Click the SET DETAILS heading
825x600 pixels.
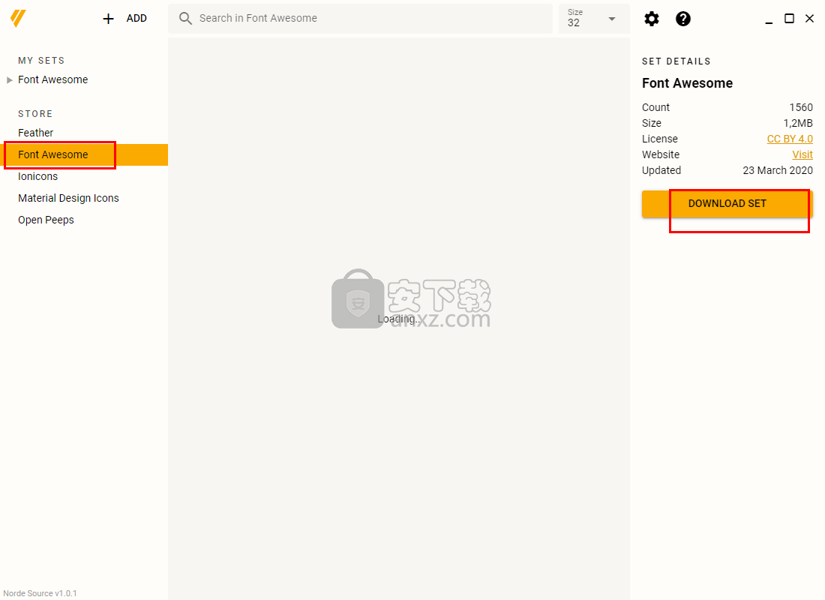(x=676, y=61)
